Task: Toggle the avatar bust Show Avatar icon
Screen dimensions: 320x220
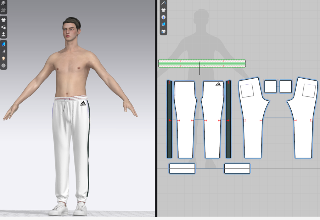Action: click(x=4, y=34)
